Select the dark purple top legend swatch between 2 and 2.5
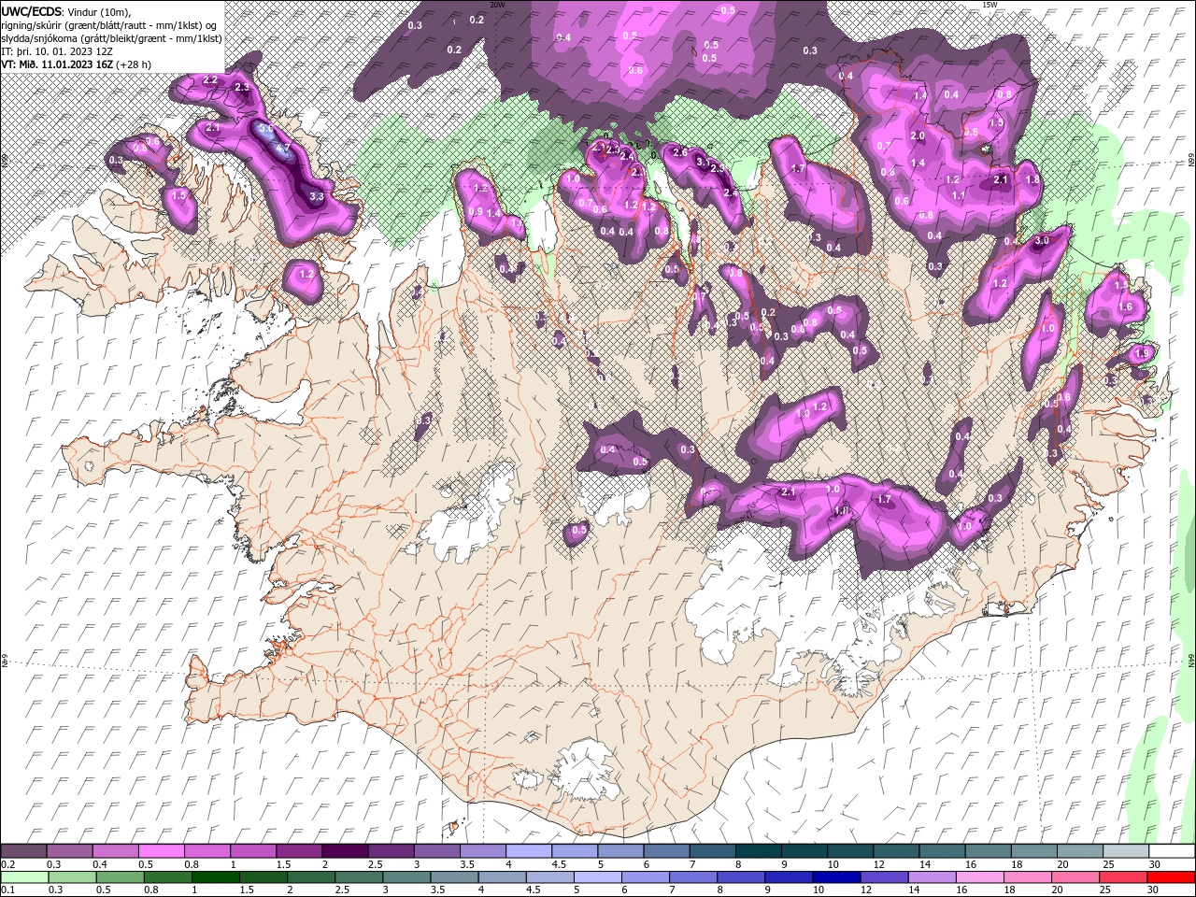The height and width of the screenshot is (897, 1196). (x=344, y=850)
